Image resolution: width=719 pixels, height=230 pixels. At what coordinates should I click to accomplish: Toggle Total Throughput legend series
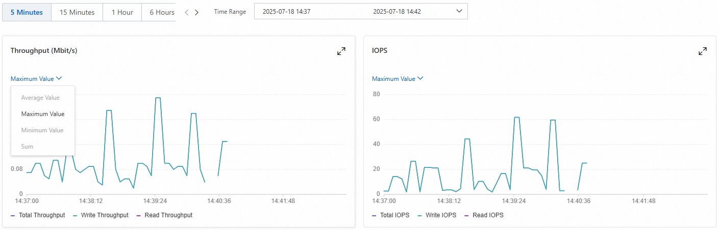[38, 215]
